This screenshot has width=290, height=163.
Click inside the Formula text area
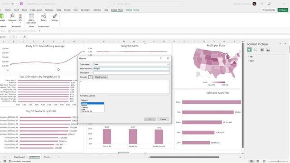point(125,86)
